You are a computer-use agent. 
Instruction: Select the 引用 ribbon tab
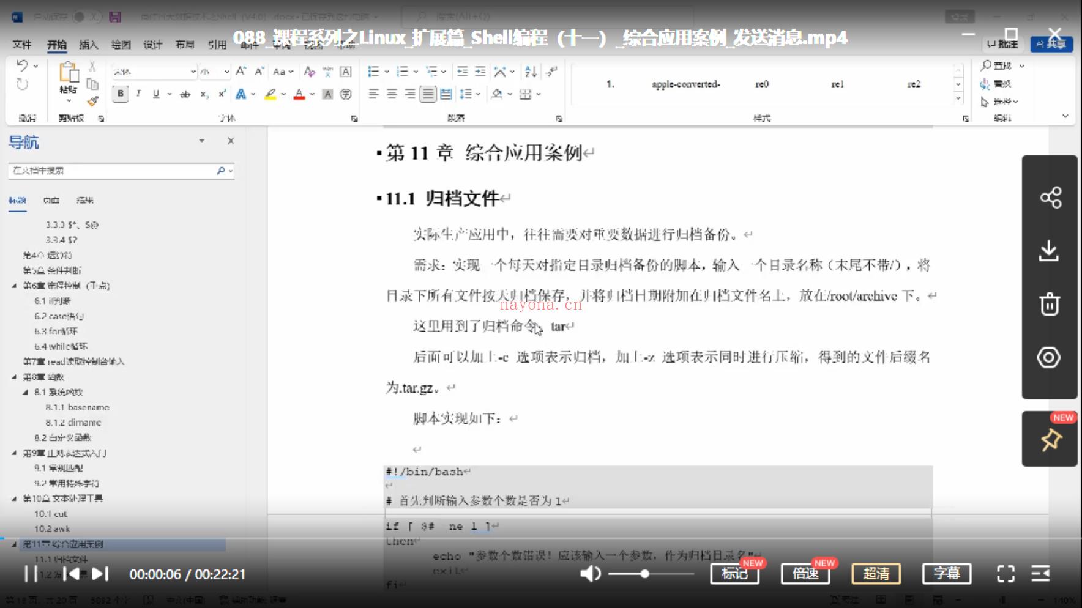217,44
